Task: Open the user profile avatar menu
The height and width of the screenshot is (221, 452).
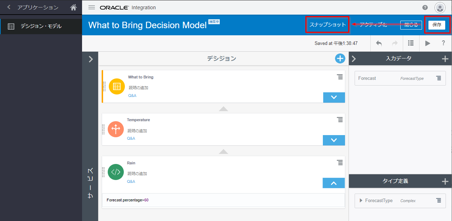Action: pos(440,7)
